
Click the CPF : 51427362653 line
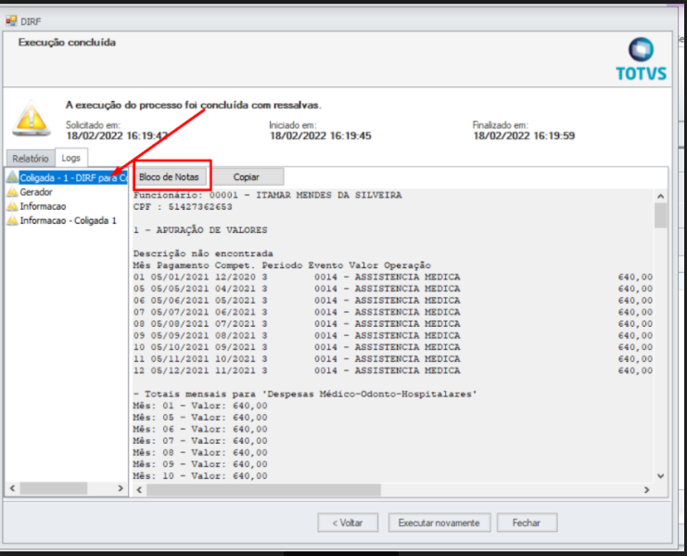(183, 206)
